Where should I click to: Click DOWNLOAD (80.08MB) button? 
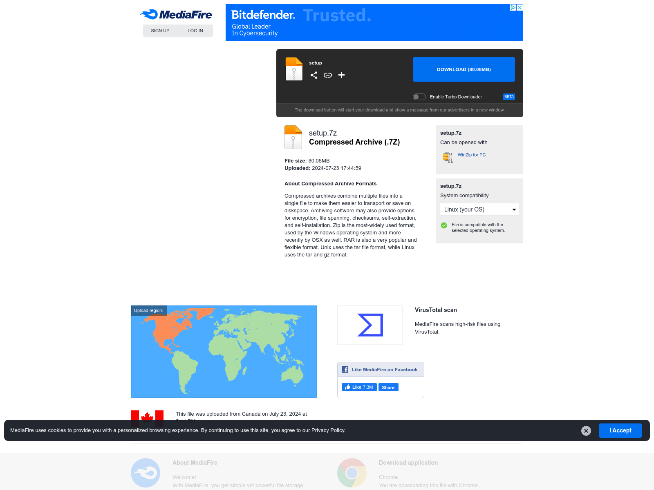coord(464,69)
